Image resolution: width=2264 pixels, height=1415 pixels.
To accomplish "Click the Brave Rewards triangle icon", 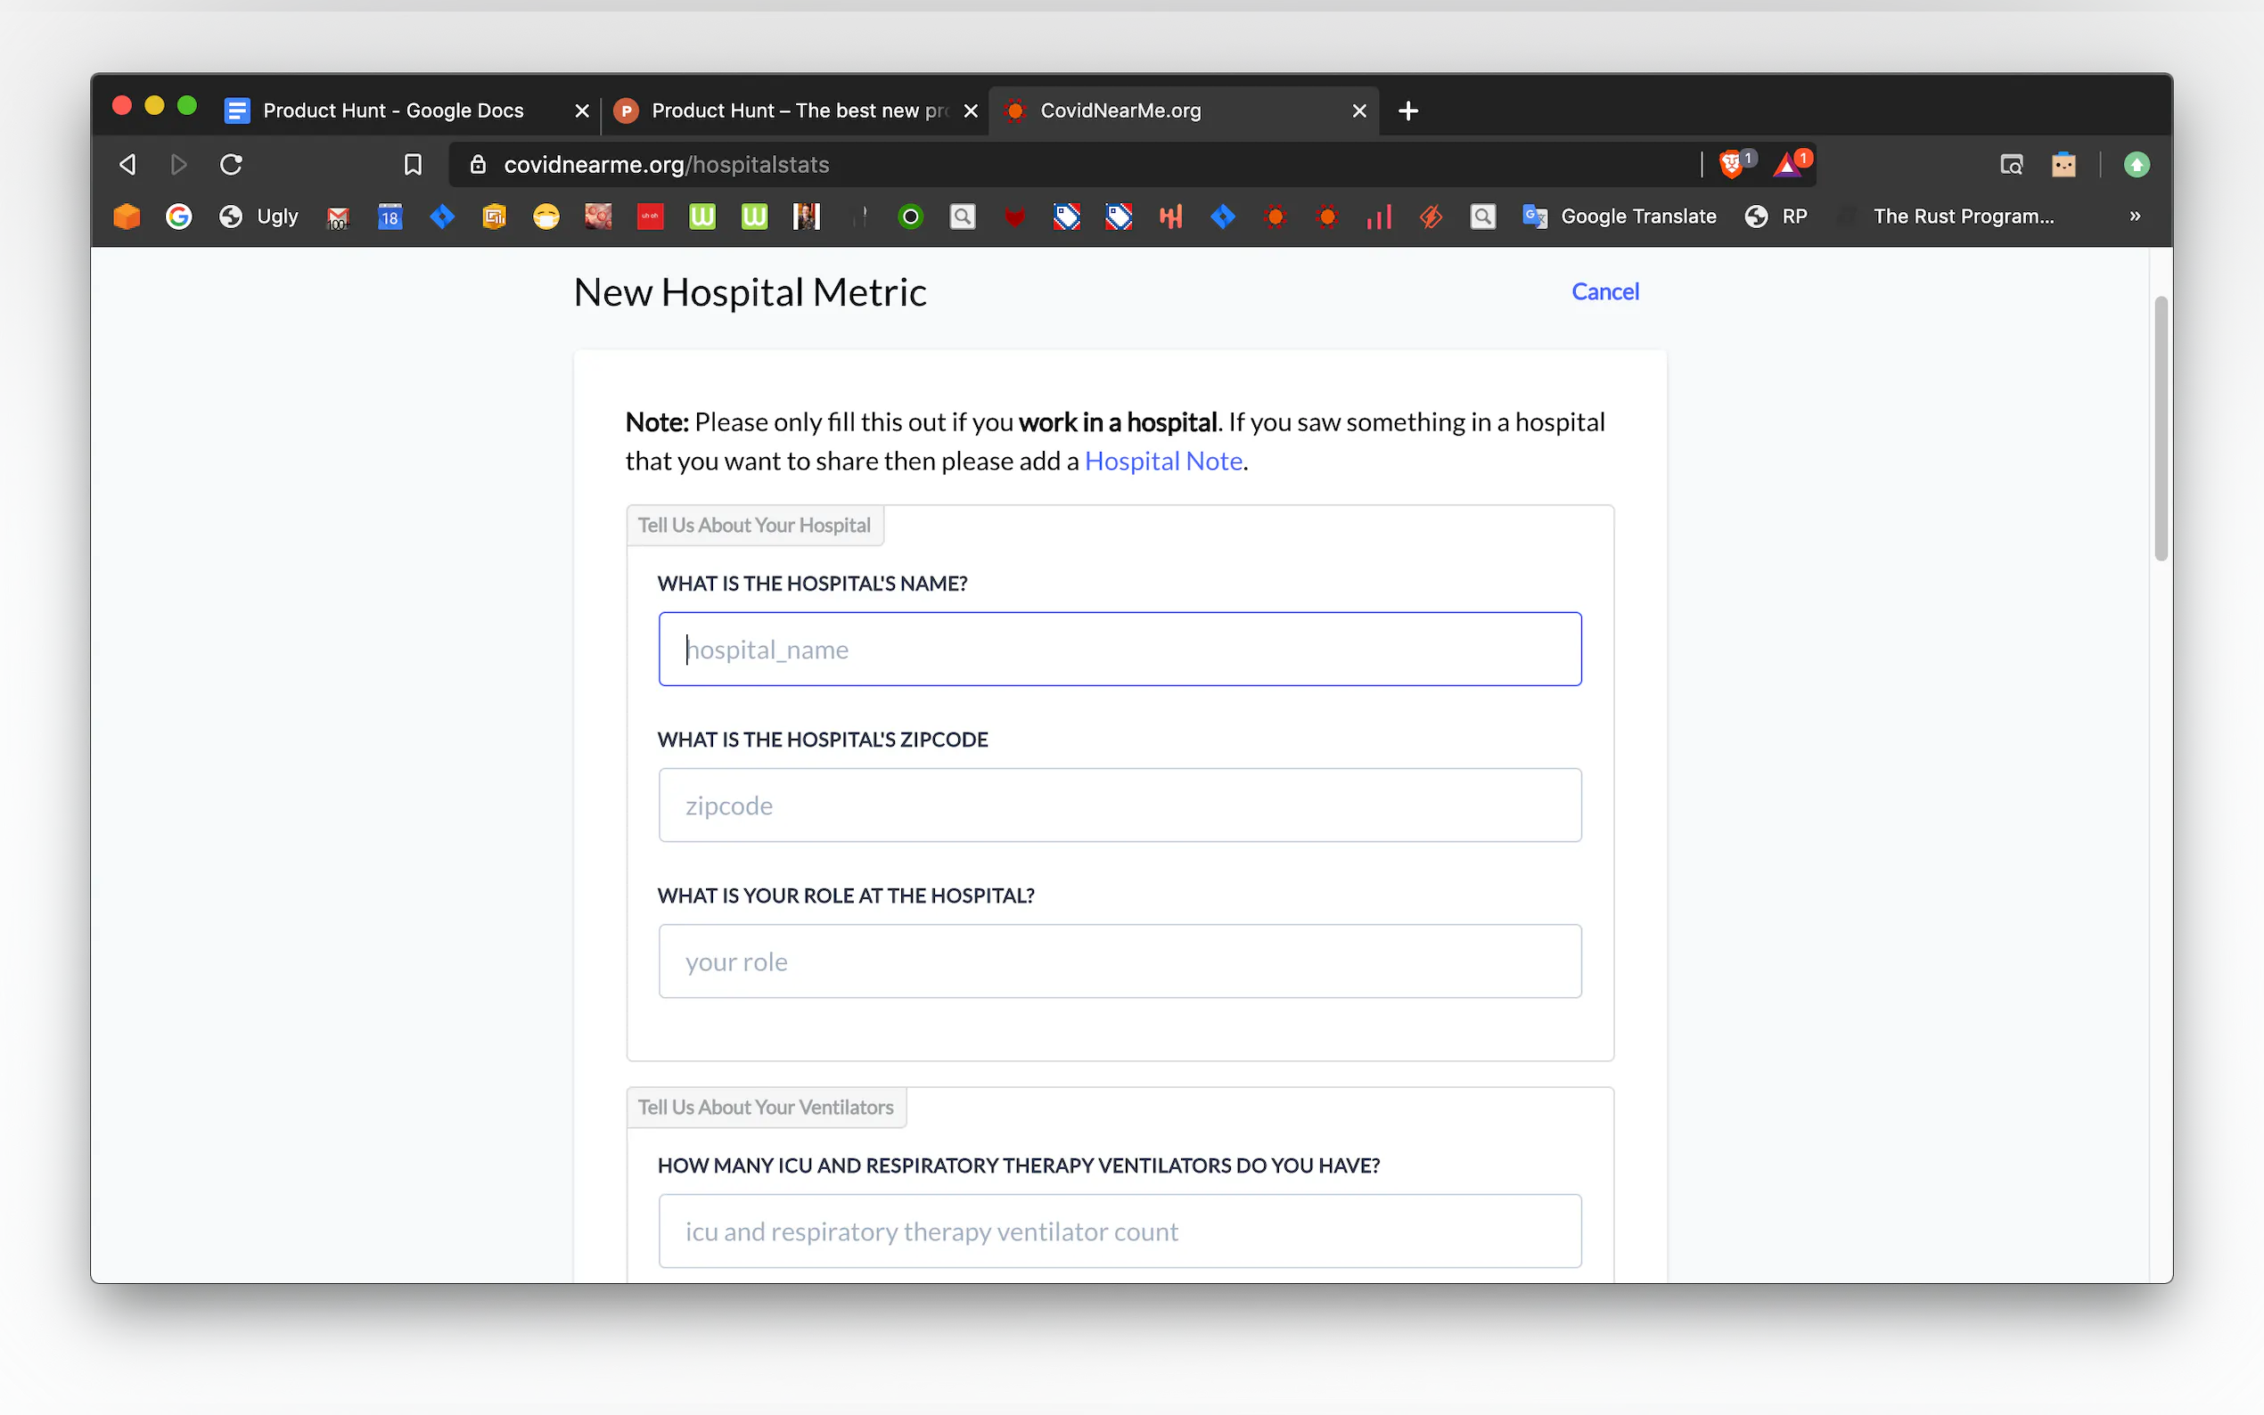I will pos(1788,165).
